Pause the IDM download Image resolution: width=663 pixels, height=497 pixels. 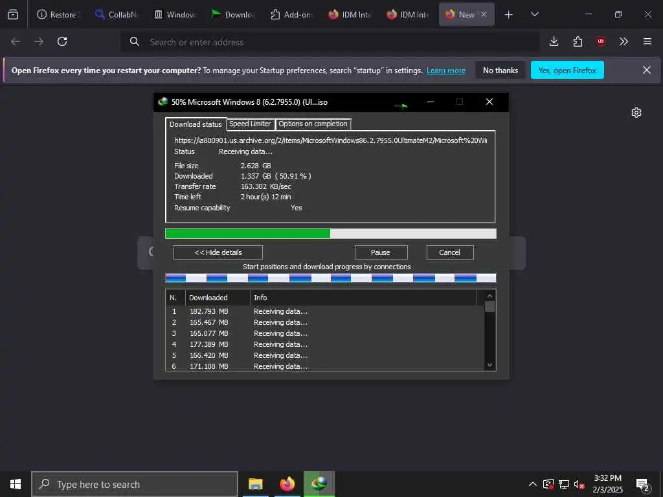[x=381, y=252]
